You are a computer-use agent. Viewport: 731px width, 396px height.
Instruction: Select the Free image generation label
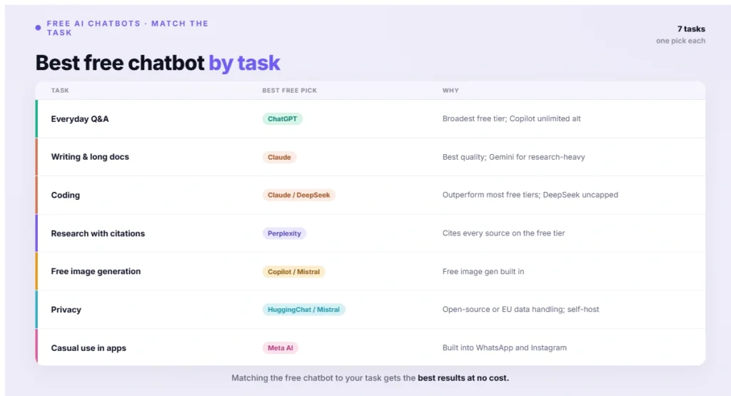[96, 271]
